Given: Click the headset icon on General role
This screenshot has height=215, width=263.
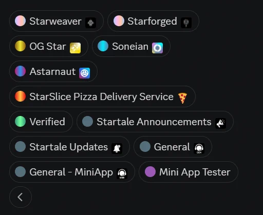Looking at the screenshot, I should click(x=199, y=148).
